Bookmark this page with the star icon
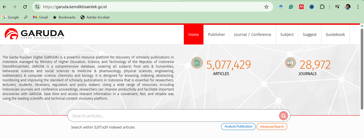The height and width of the screenshot is (138, 364). [266, 7]
